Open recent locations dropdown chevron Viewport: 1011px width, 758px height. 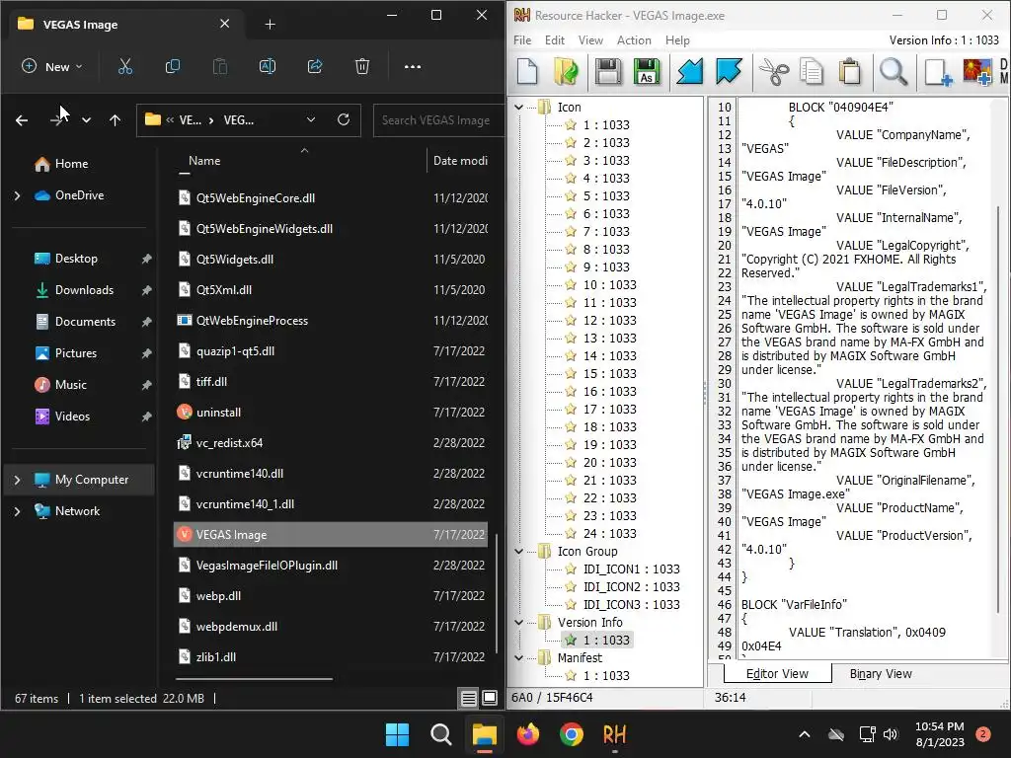pyautogui.click(x=87, y=119)
